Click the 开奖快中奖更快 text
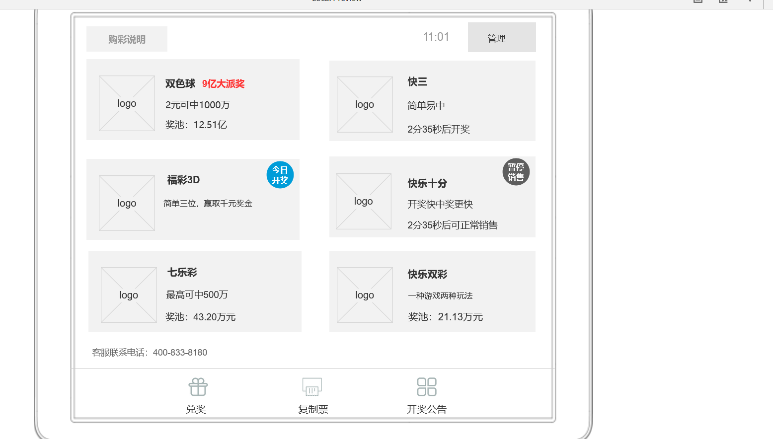Screen dimensions: 773x439 [440, 204]
